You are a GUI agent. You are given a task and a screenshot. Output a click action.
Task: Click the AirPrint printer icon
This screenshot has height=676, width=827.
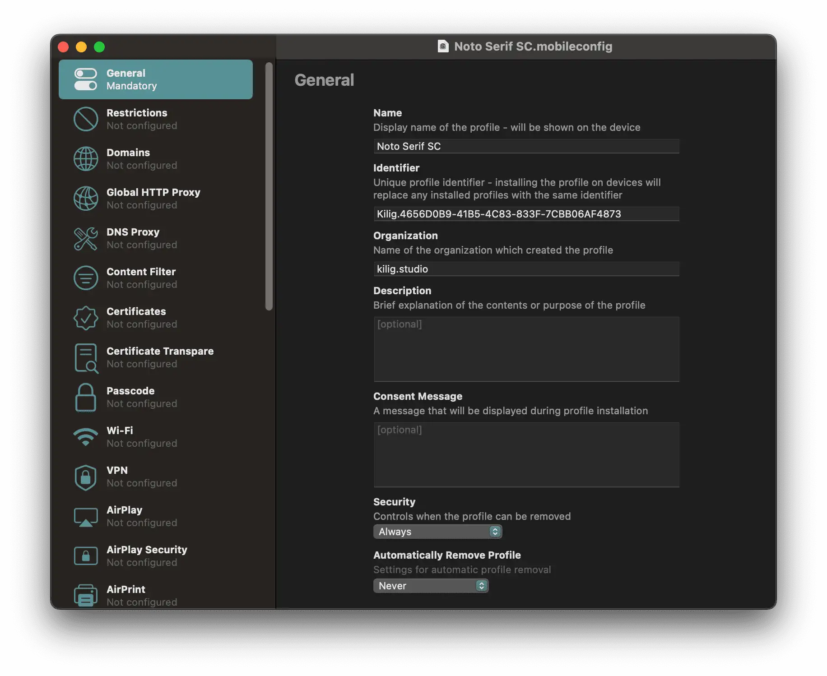tap(86, 596)
